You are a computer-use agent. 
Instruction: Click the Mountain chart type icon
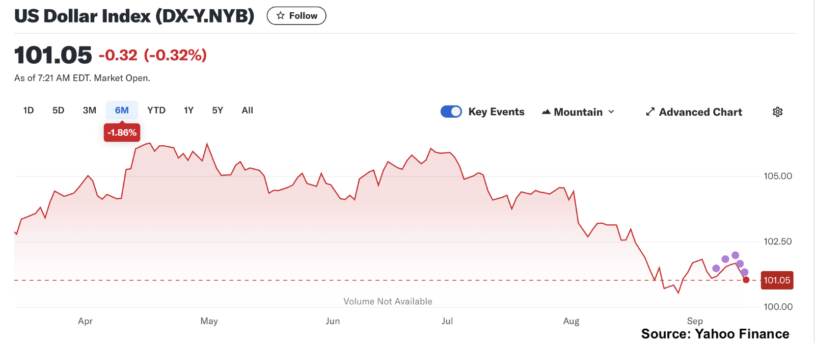click(x=546, y=112)
